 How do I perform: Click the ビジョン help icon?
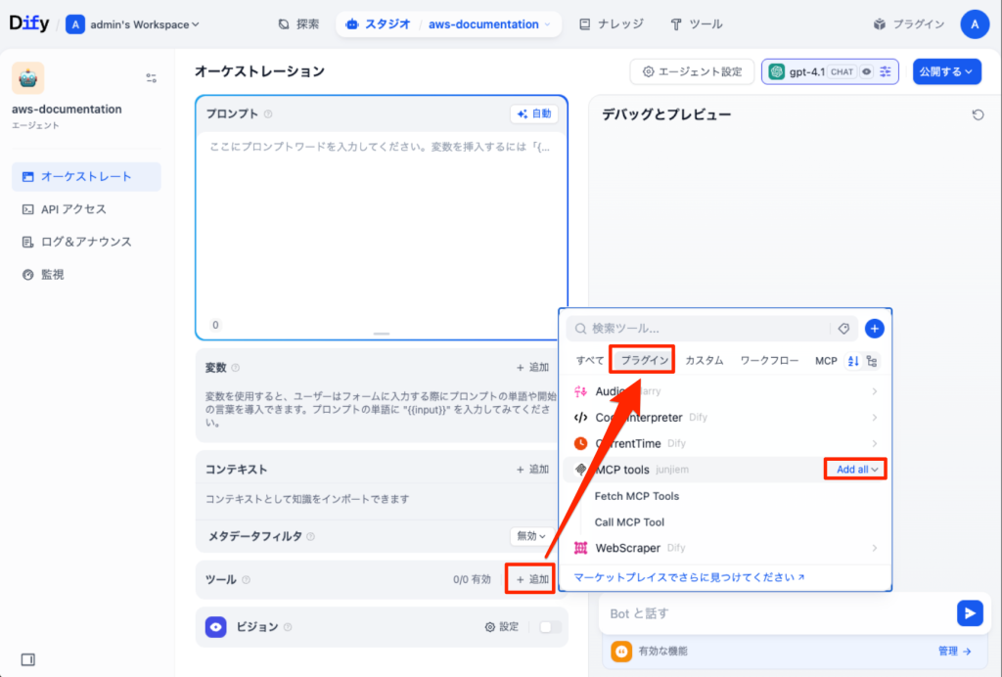[x=288, y=627]
